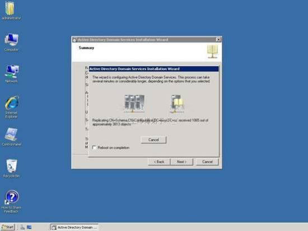
Task: Open How to Share Feedback shortcut
Action: 11,201
